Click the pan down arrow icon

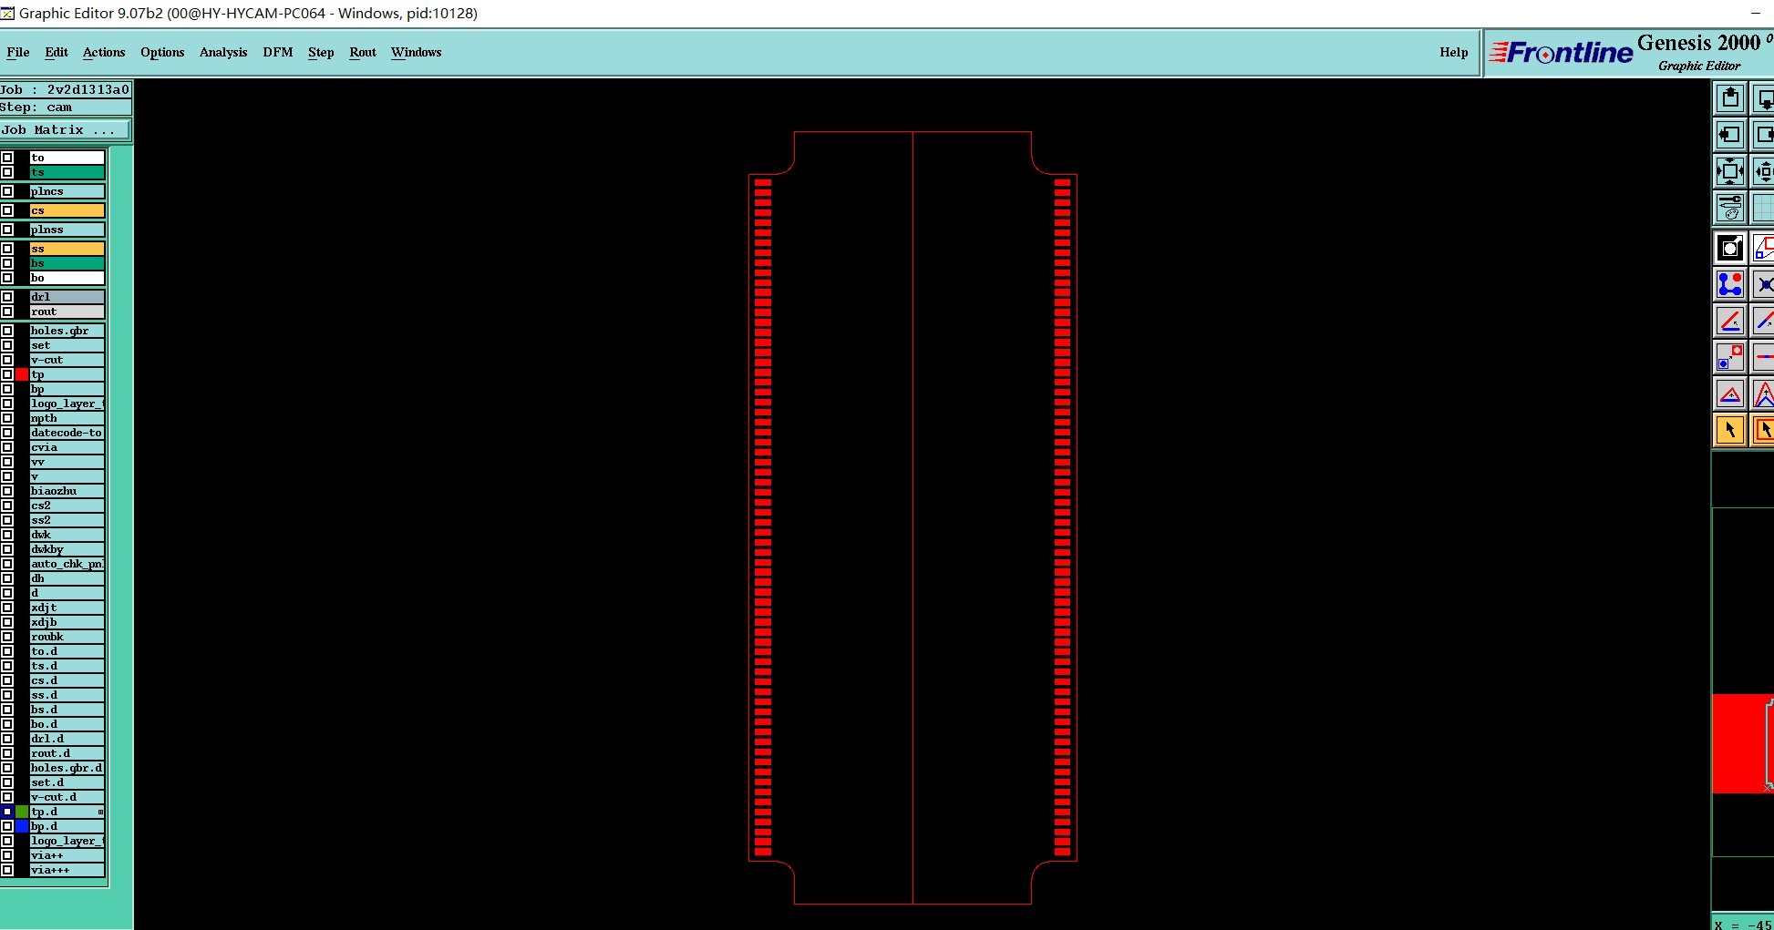coord(1763,97)
